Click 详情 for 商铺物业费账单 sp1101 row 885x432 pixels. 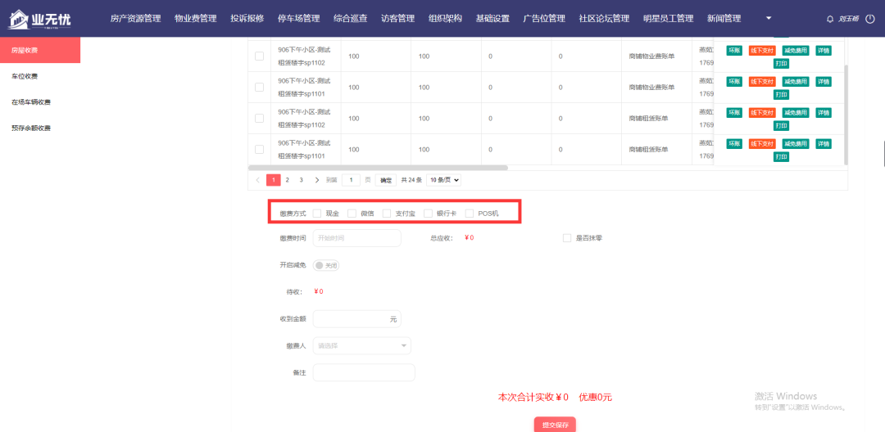tap(824, 82)
